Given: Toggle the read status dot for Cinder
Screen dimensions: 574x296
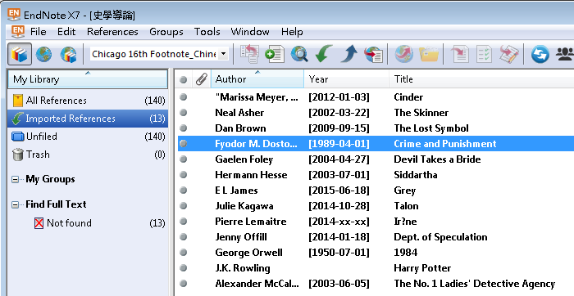Looking at the screenshot, I should pos(184,97).
